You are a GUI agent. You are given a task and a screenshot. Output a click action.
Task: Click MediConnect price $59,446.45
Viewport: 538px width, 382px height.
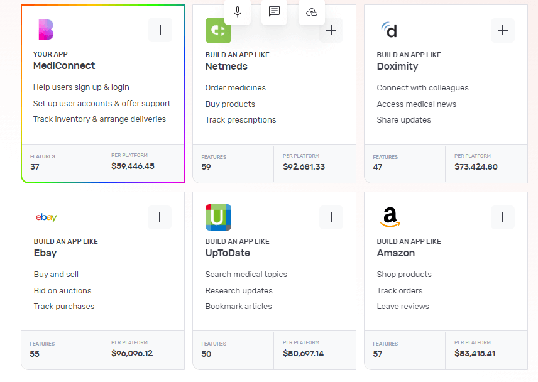click(133, 166)
